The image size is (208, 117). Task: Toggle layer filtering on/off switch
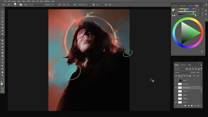pyautogui.click(x=201, y=69)
